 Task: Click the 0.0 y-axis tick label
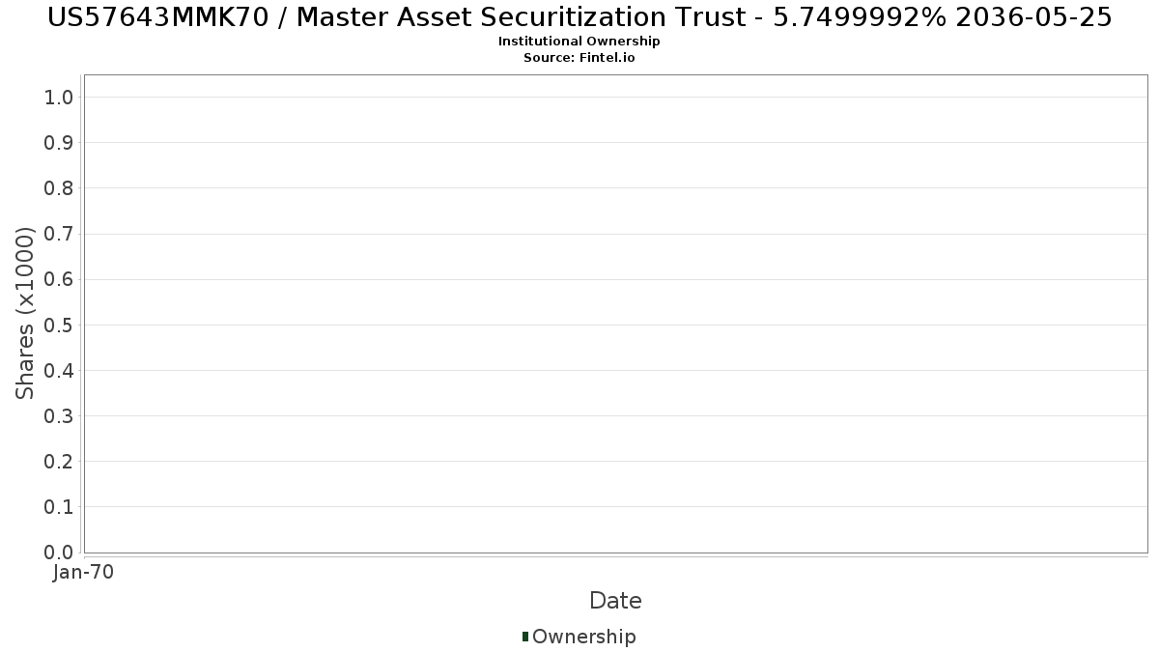(59, 553)
